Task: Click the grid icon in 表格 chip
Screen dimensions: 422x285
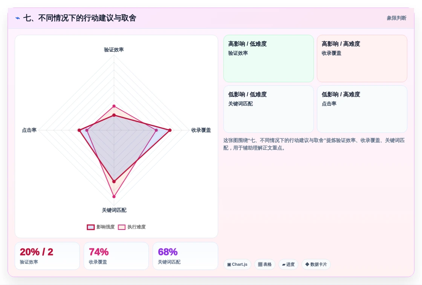Action: 260,265
